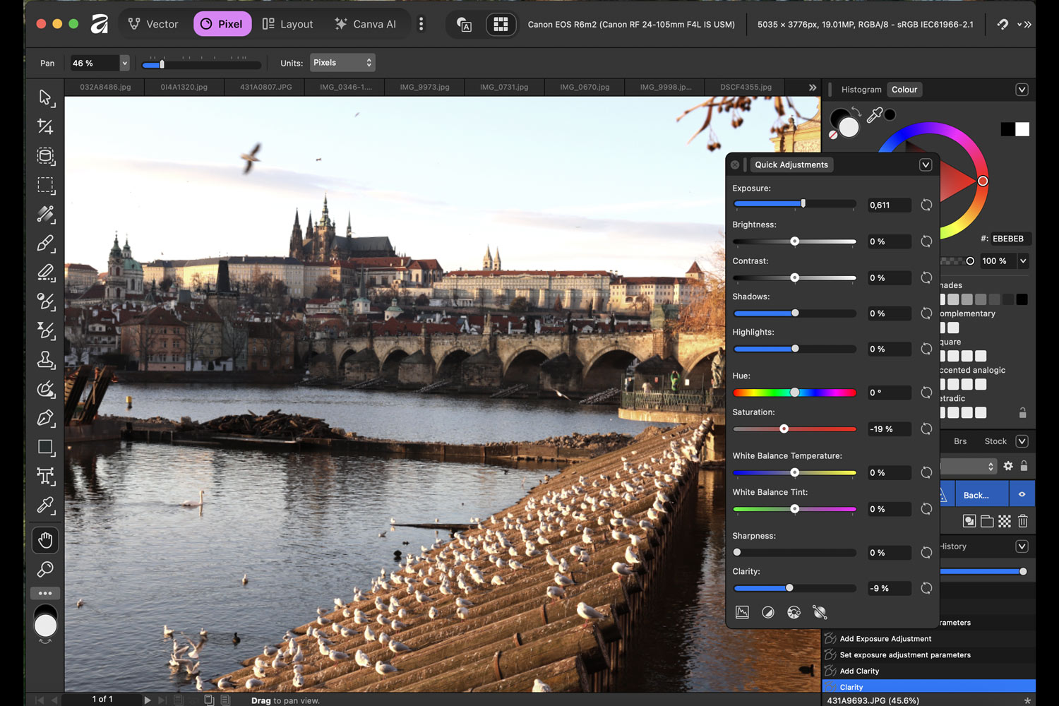
Task: Select the Crop tool
Action: pyautogui.click(x=45, y=127)
